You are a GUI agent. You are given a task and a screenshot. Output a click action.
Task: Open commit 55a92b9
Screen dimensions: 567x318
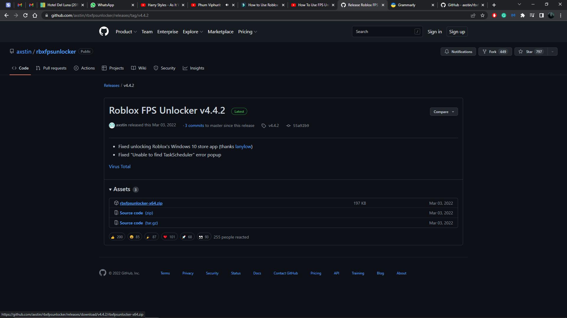coord(298,125)
